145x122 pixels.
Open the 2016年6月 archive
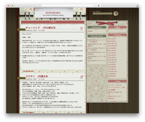coord(112,41)
